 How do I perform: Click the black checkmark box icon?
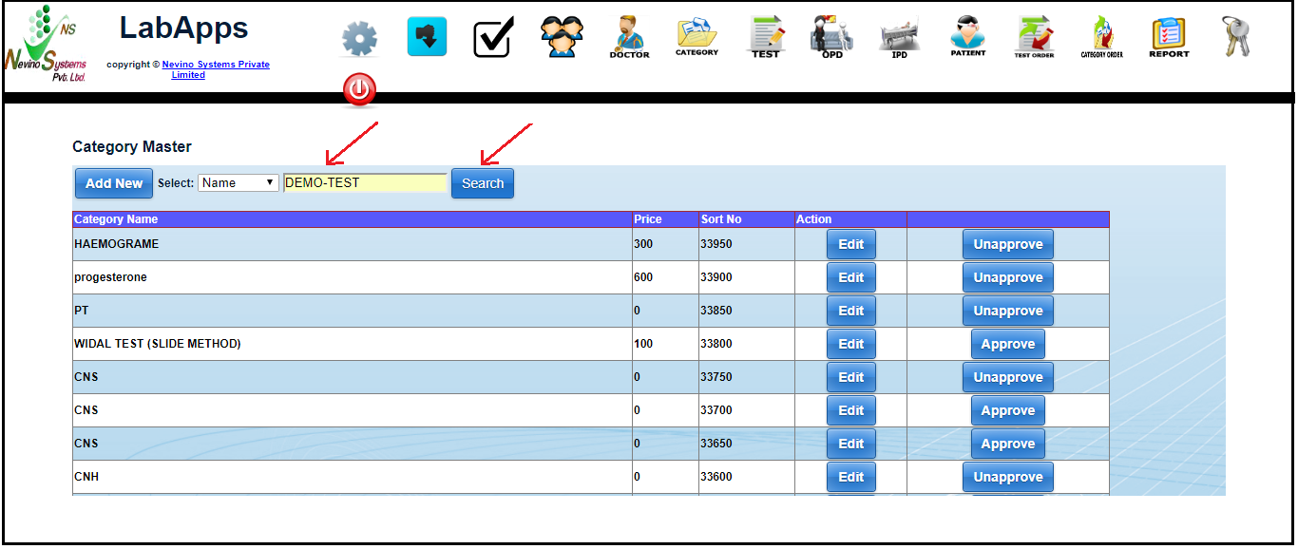493,38
